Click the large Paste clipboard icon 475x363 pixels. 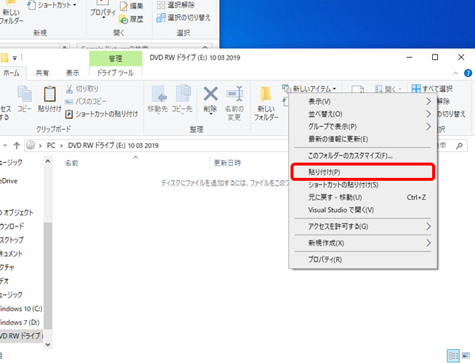click(x=49, y=94)
